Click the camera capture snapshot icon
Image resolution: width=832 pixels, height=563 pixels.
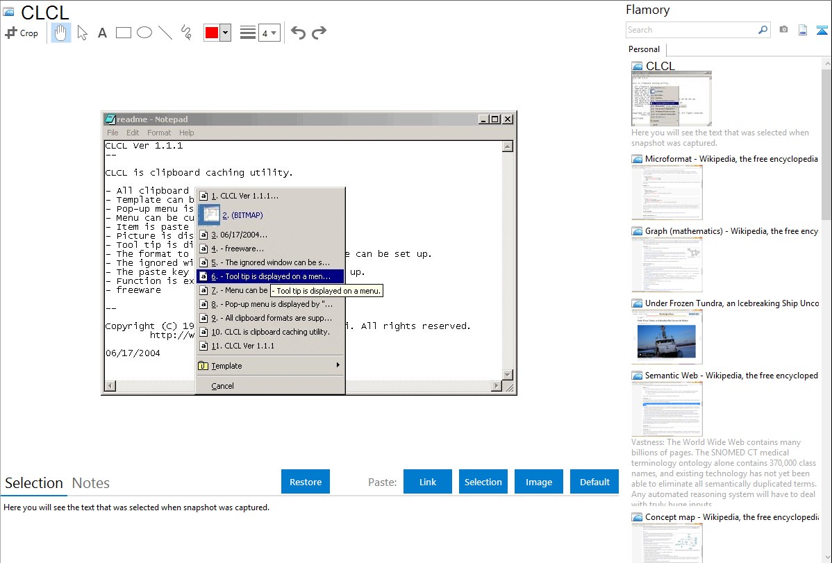783,30
